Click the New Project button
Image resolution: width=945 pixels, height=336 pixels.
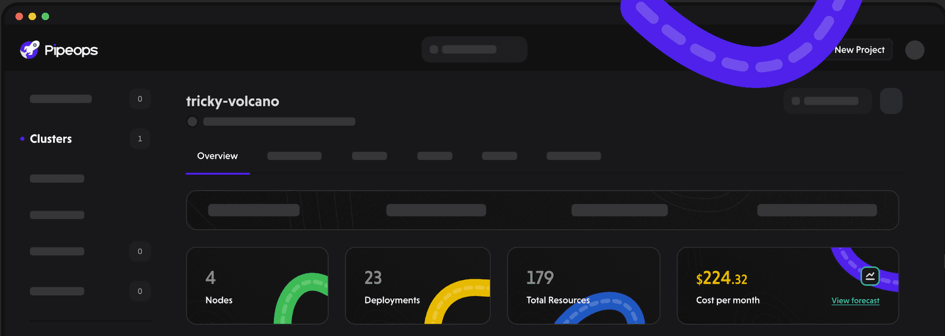(859, 50)
